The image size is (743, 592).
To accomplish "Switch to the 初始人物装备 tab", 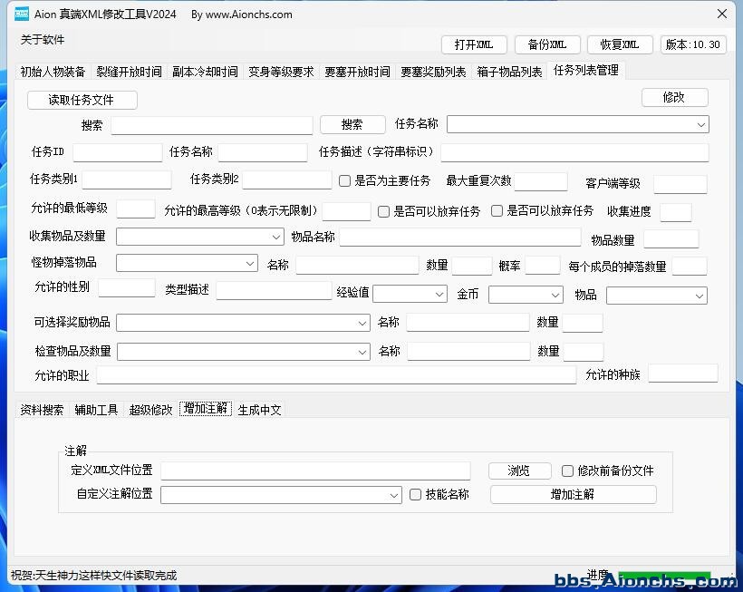I will 53,72.
